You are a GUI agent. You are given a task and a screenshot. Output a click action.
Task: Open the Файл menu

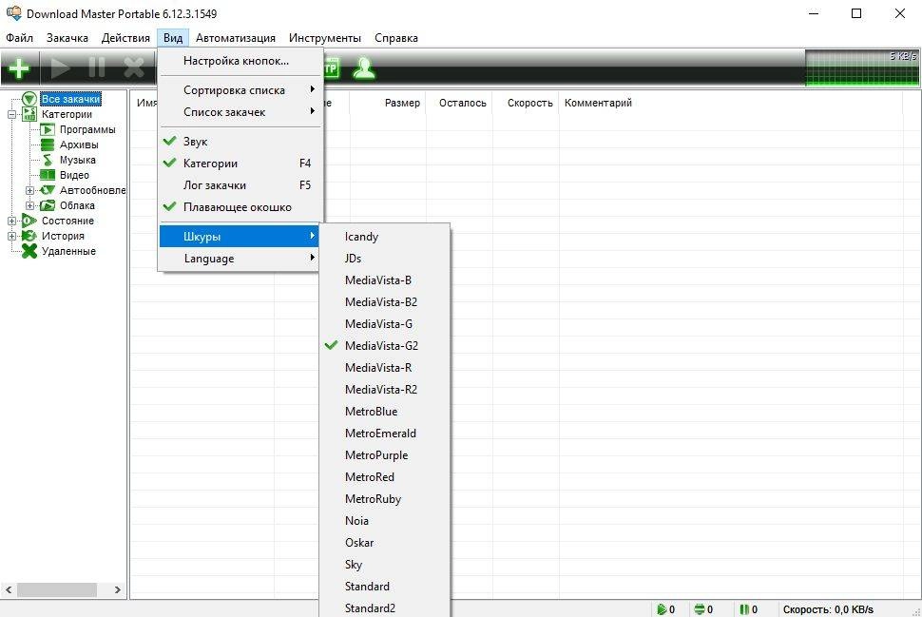click(x=19, y=38)
